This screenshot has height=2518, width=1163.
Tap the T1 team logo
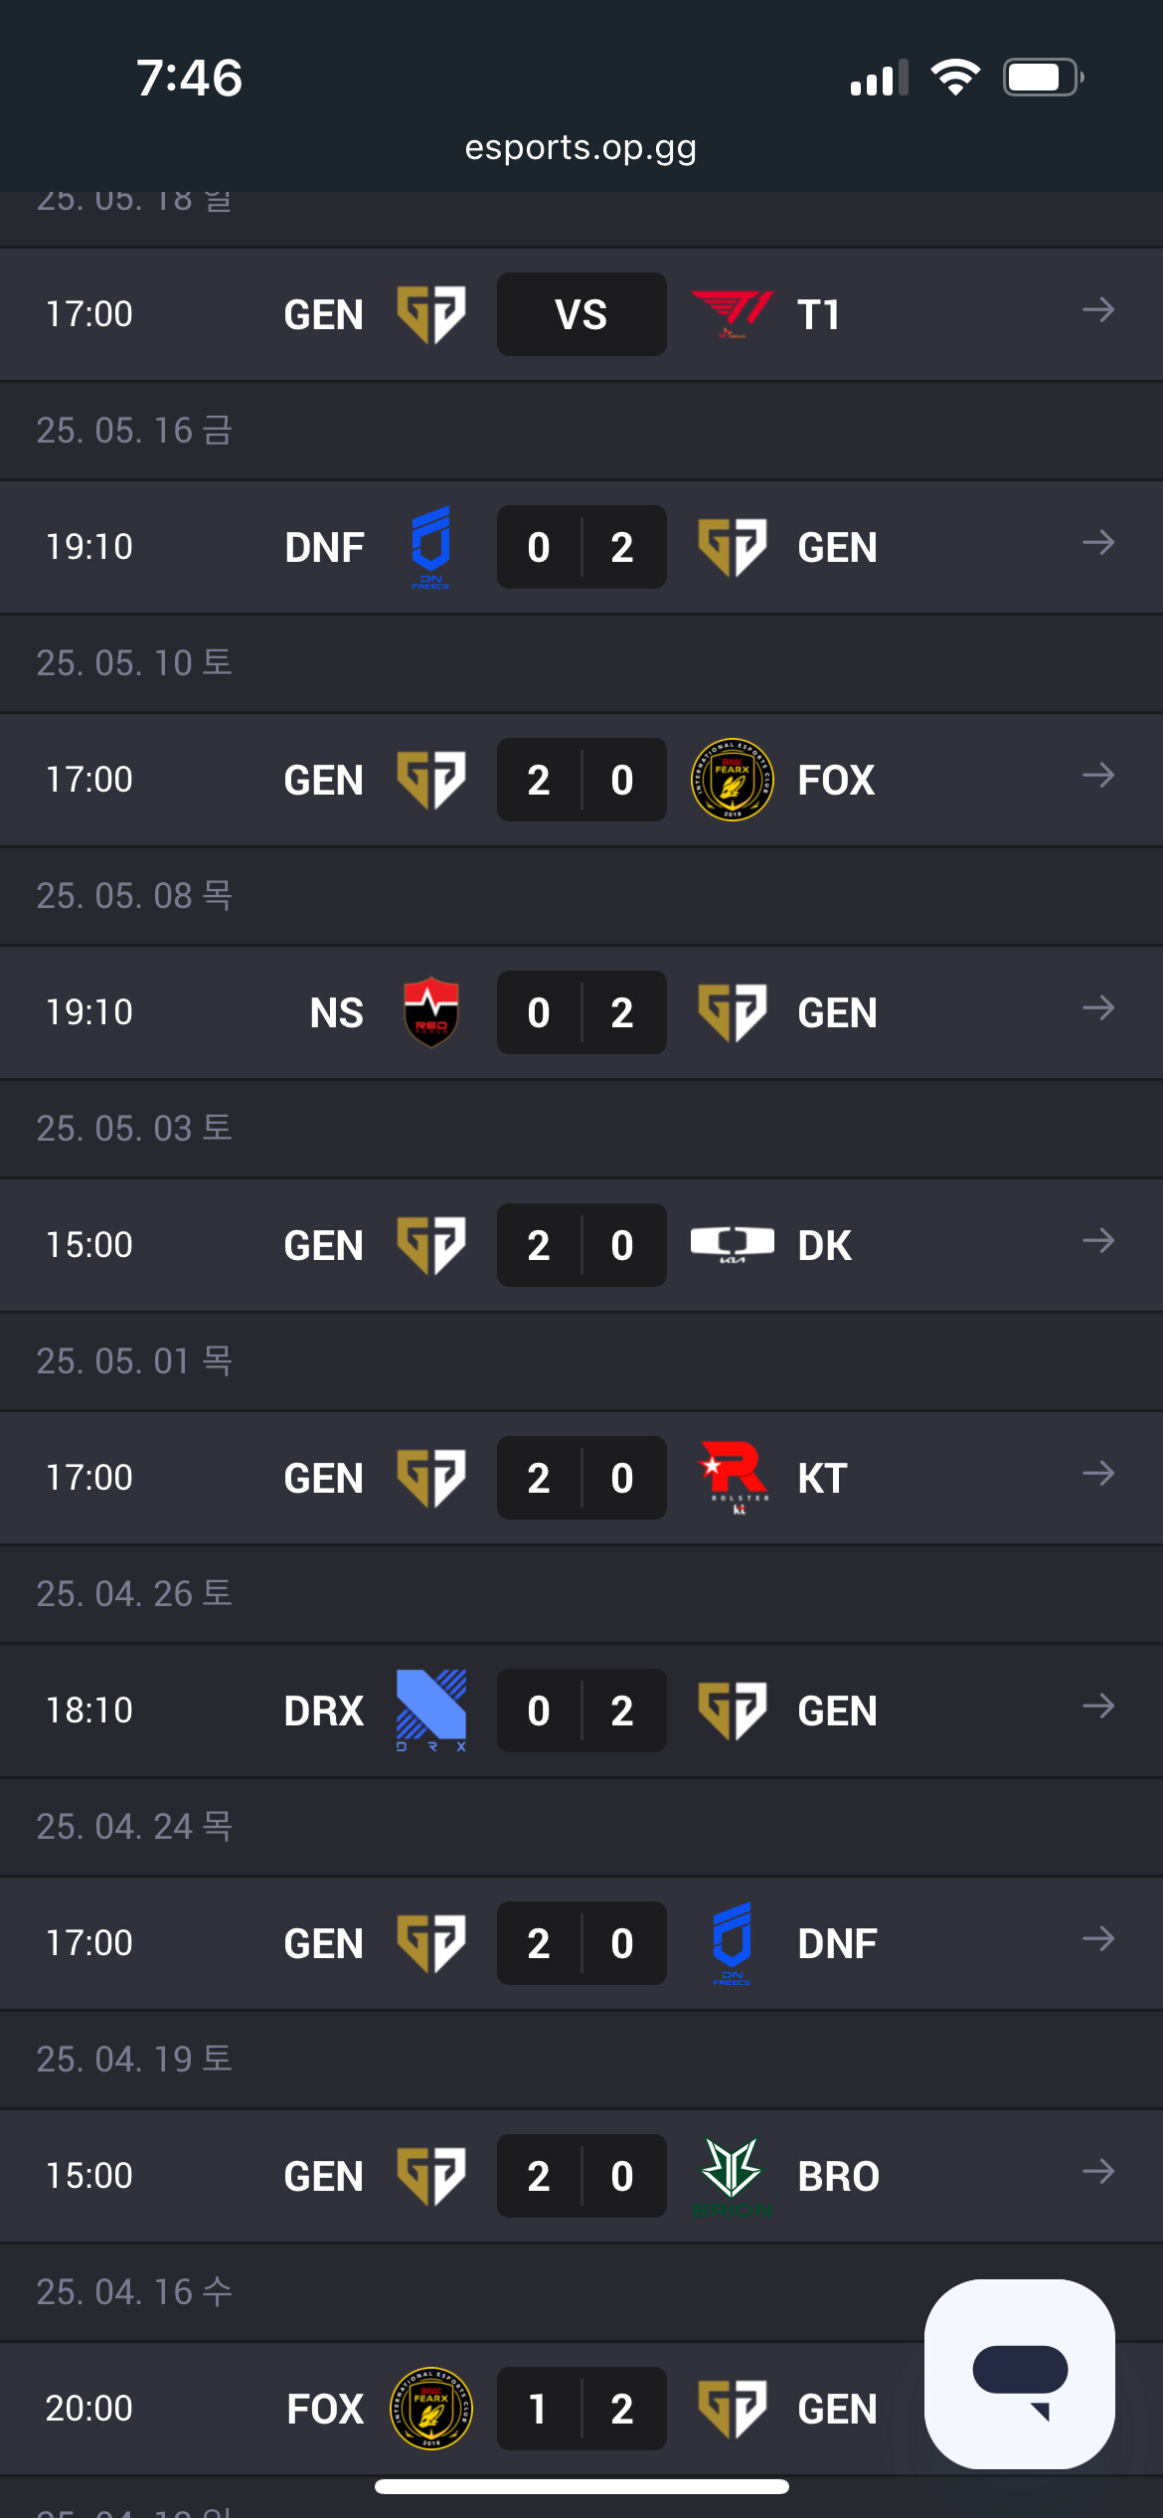[x=732, y=314]
